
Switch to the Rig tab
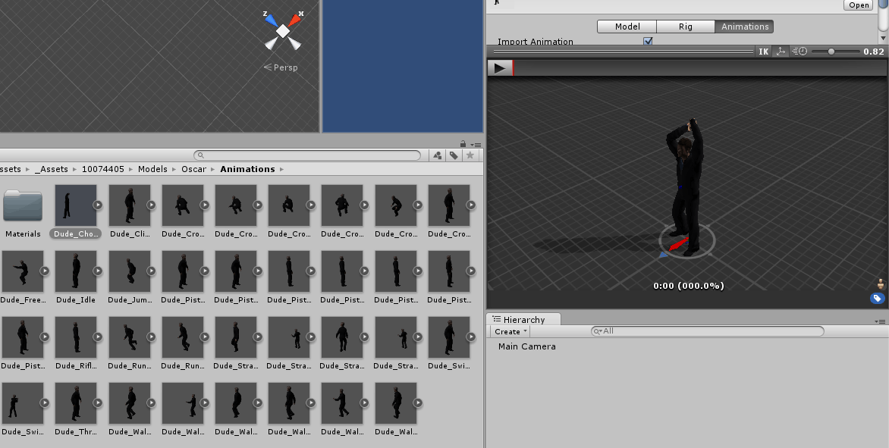point(685,26)
